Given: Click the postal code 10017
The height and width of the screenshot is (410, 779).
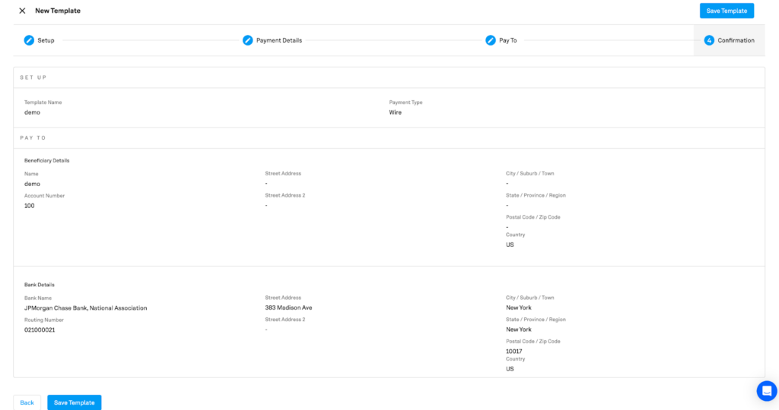Looking at the screenshot, I should tap(514, 351).
